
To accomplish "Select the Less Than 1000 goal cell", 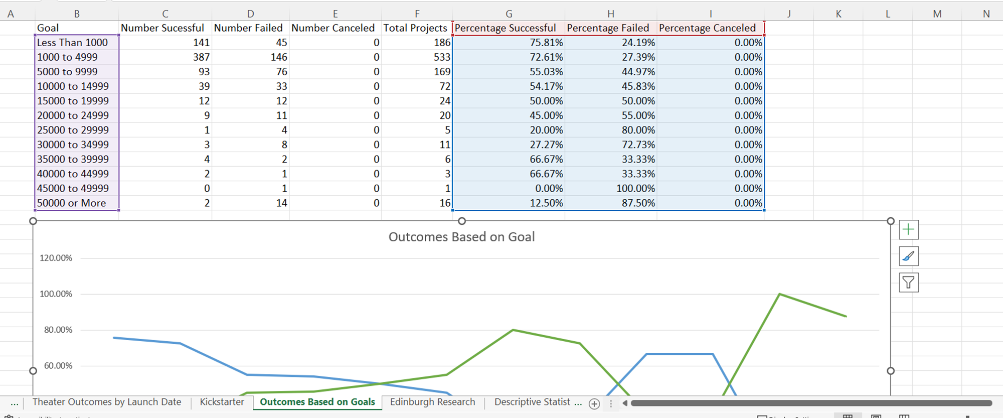I will click(77, 43).
